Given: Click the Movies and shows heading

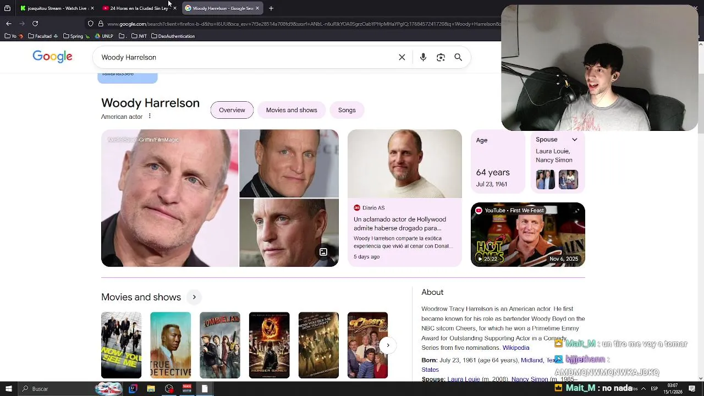Looking at the screenshot, I should pos(141,297).
